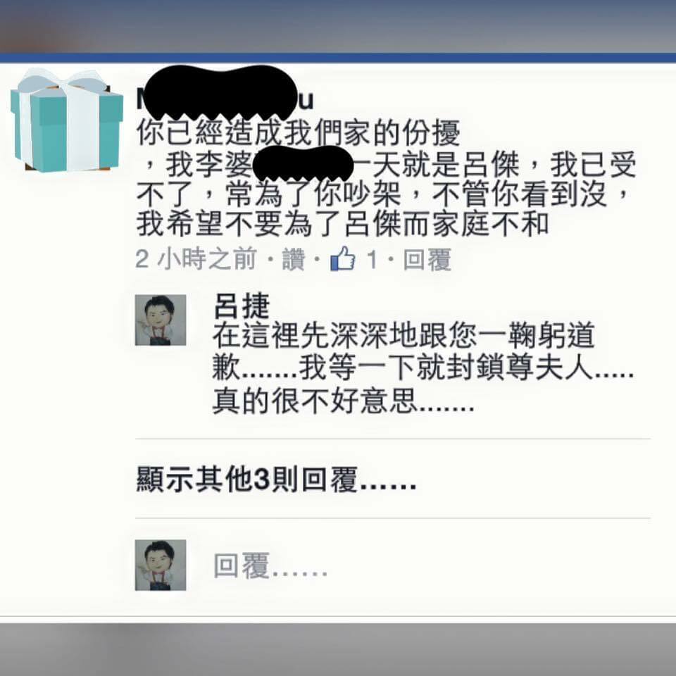Click the thumbs-up like icon
Screen dimensions: 676x676
click(x=343, y=258)
